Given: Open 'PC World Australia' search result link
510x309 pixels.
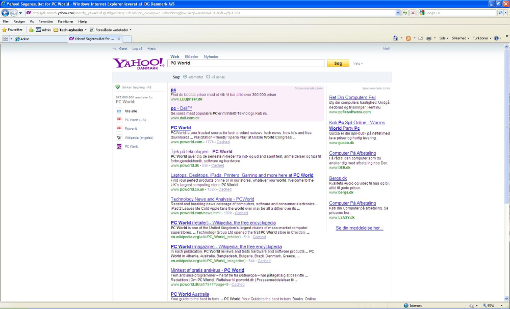Looking at the screenshot, I should [x=190, y=294].
